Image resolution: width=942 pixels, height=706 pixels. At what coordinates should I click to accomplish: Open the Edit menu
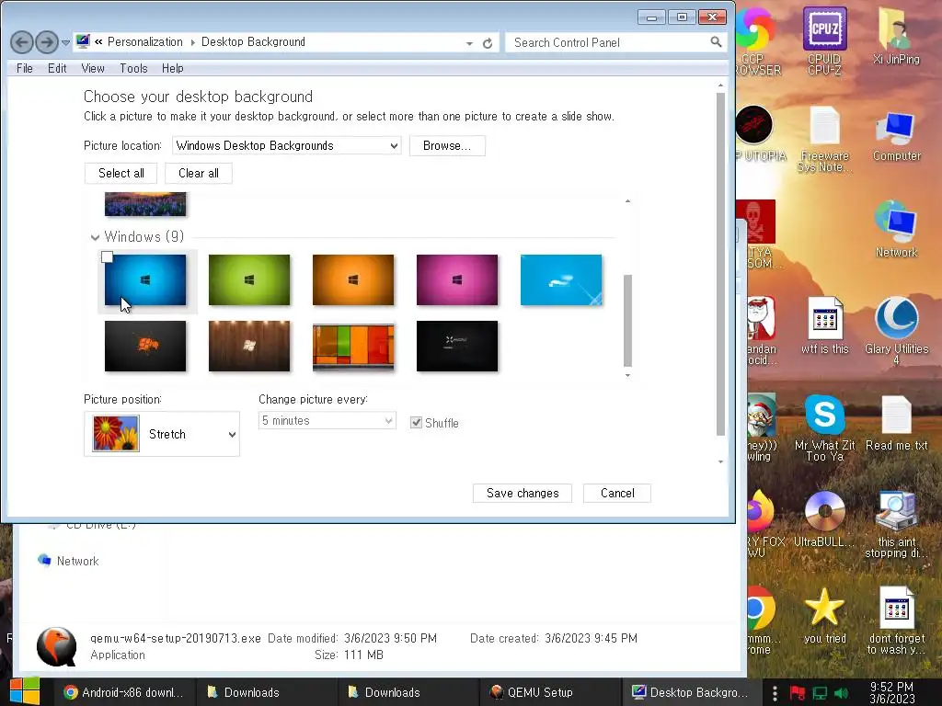point(57,68)
